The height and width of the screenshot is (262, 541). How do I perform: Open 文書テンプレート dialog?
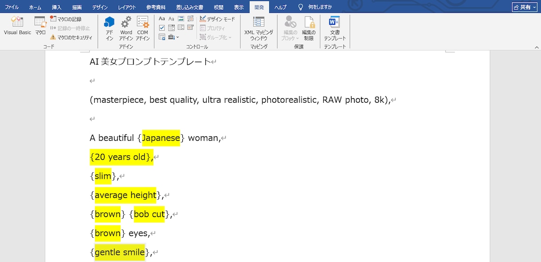click(x=335, y=28)
